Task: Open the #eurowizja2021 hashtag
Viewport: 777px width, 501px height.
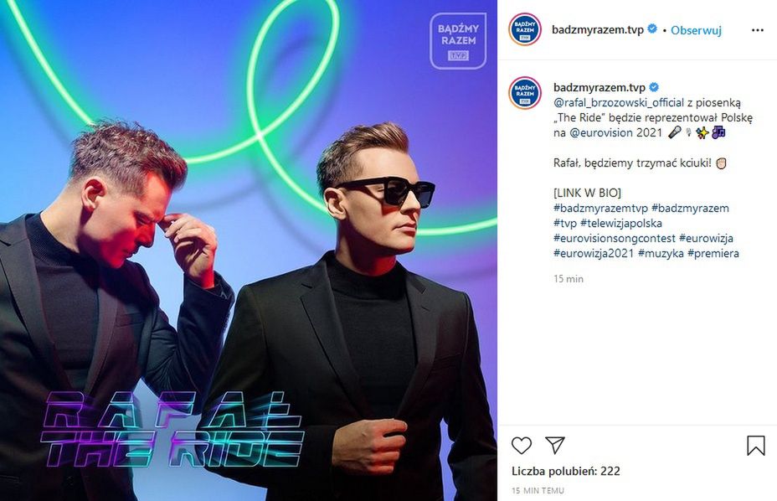Action: click(594, 253)
